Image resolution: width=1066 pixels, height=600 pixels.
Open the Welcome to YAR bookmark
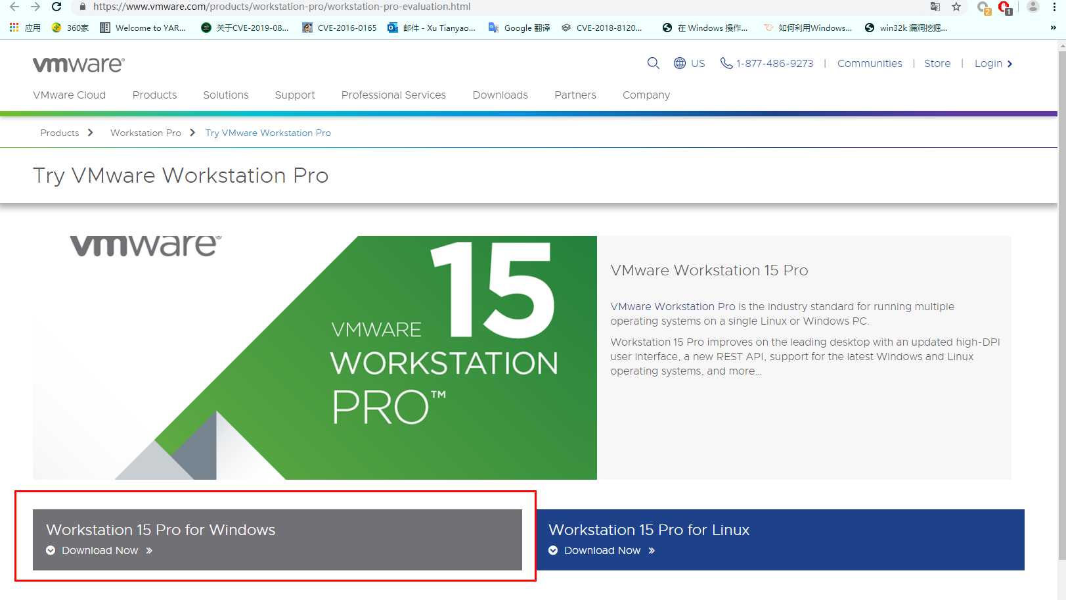point(143,28)
